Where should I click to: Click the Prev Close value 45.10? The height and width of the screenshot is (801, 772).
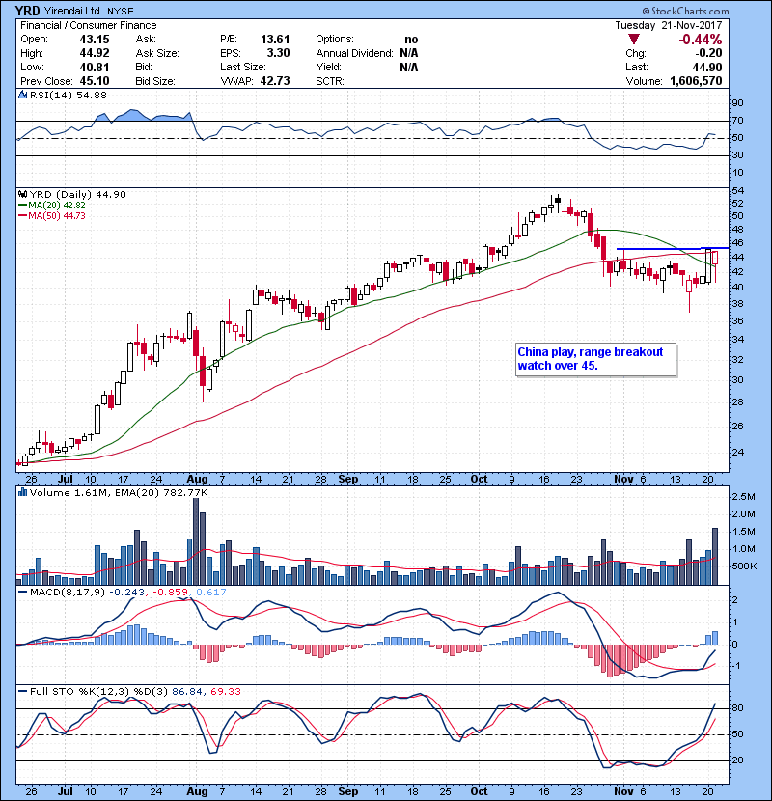pos(95,81)
